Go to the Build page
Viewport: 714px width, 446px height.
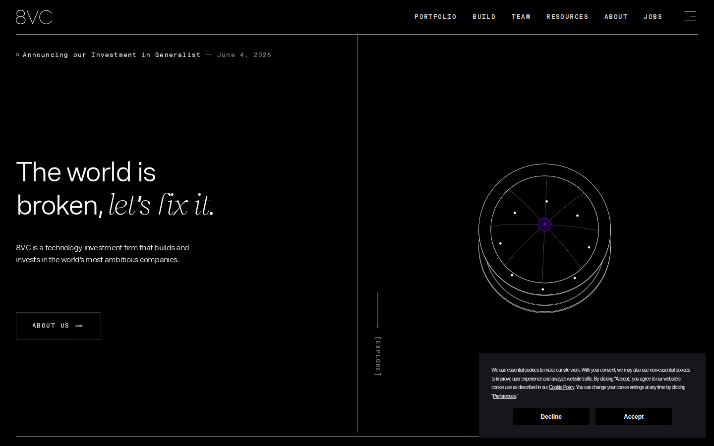pyautogui.click(x=484, y=17)
